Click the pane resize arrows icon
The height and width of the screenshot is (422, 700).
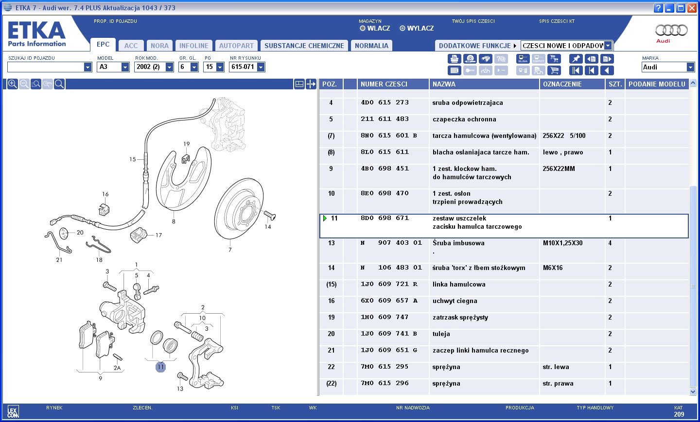311,84
